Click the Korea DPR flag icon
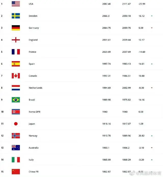This screenshot has height=177, width=163. click(16, 112)
